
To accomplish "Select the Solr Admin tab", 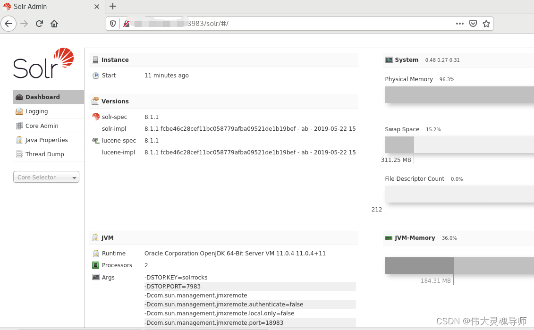I will tap(52, 7).
